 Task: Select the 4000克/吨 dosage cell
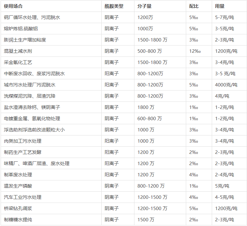[x=226, y=85]
